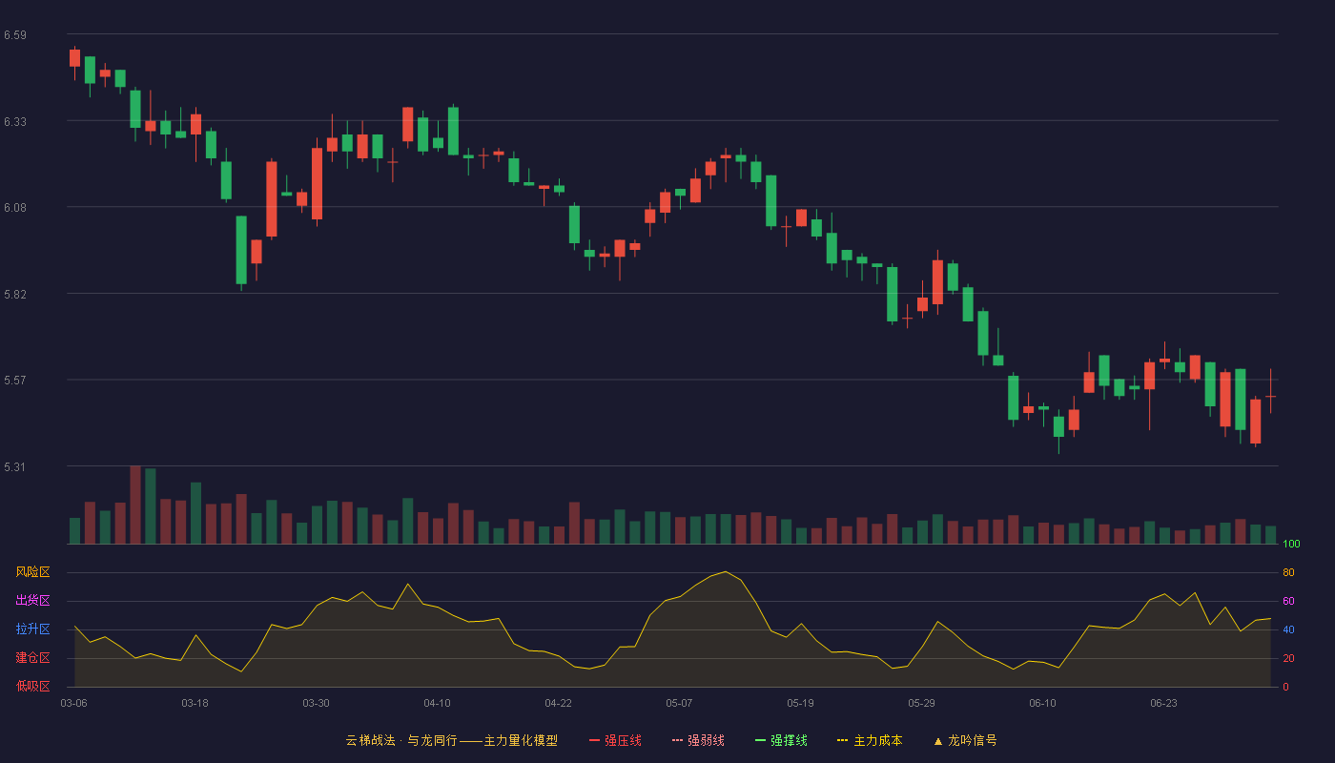
Task: Toggle the 强撑线 legend series
Action: (781, 740)
